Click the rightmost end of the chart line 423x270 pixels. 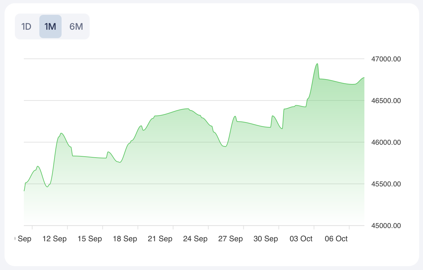(364, 78)
